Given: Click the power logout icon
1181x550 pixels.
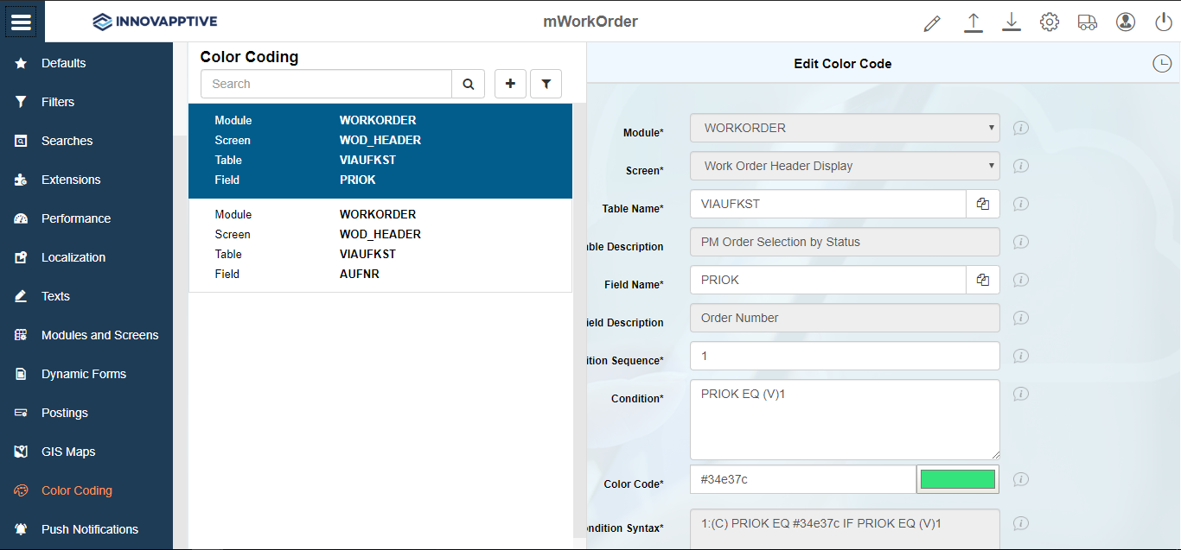Looking at the screenshot, I should pos(1164,22).
